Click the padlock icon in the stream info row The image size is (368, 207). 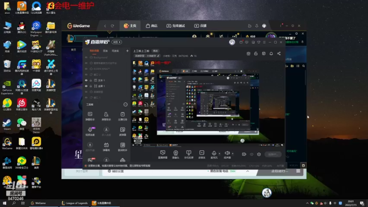(256, 53)
